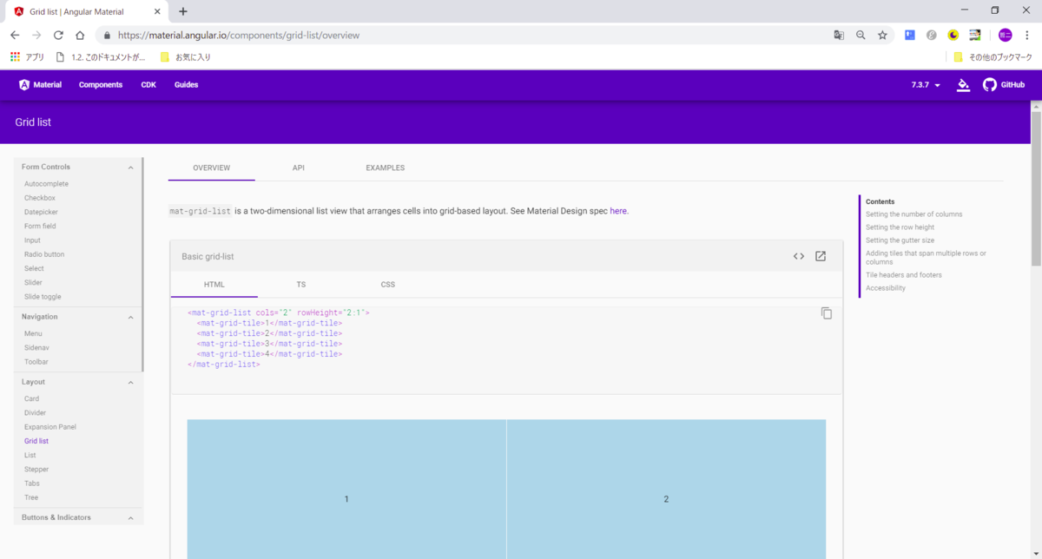Show the CSS code tab
The width and height of the screenshot is (1042, 559).
click(388, 285)
